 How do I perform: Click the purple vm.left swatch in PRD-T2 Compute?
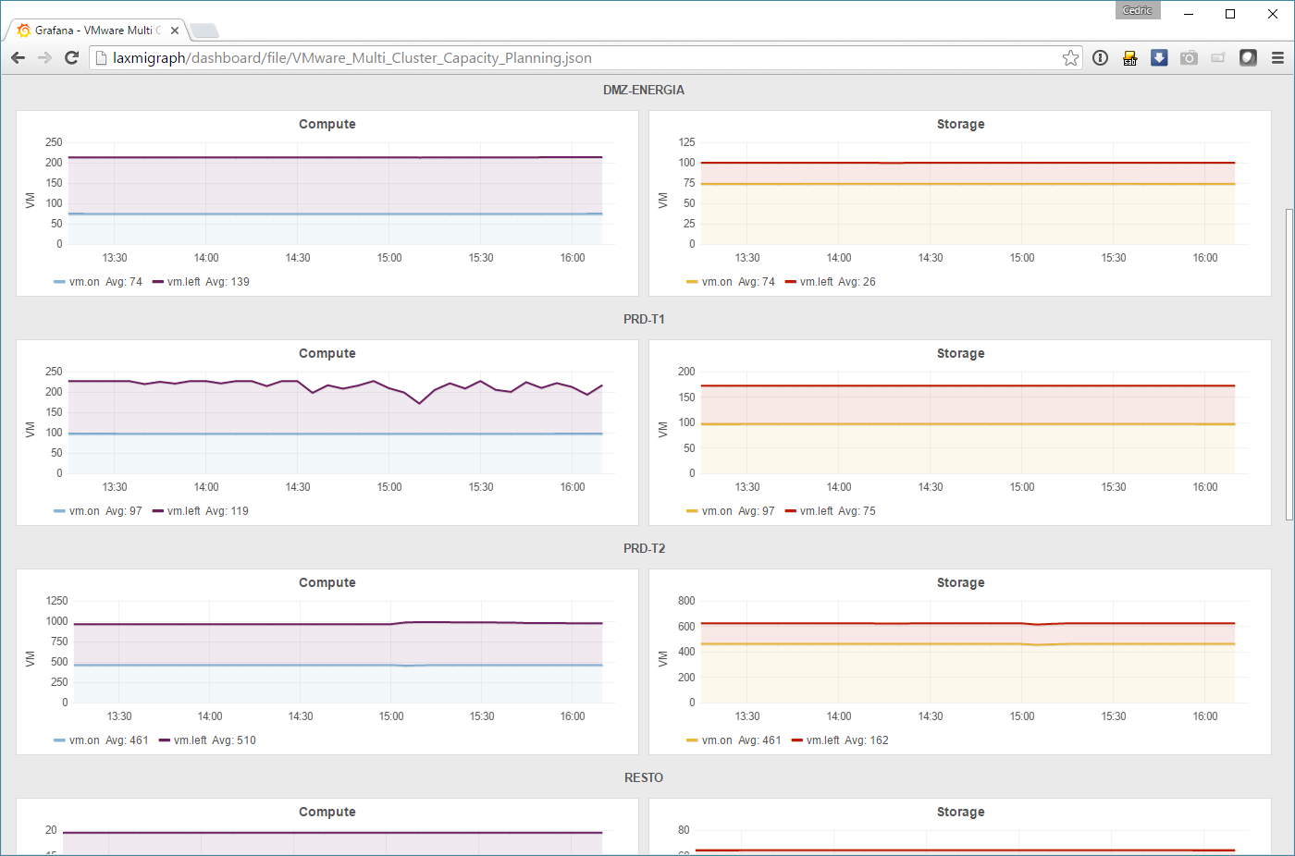point(165,740)
